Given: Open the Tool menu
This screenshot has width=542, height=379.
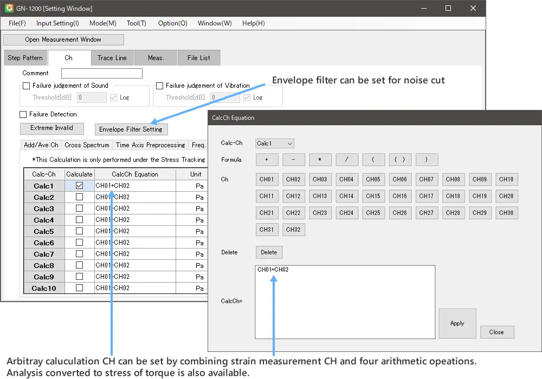Looking at the screenshot, I should tap(136, 23).
